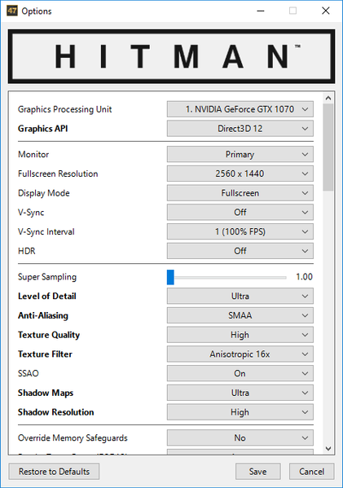Click the Texture Filter label
This screenshot has width=343, height=488.
pyautogui.click(x=45, y=354)
